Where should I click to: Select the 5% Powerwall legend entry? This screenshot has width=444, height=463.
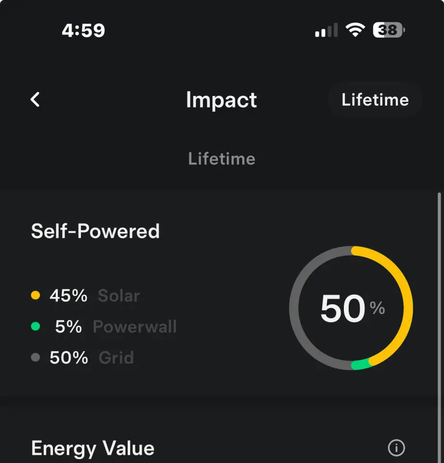(116, 327)
